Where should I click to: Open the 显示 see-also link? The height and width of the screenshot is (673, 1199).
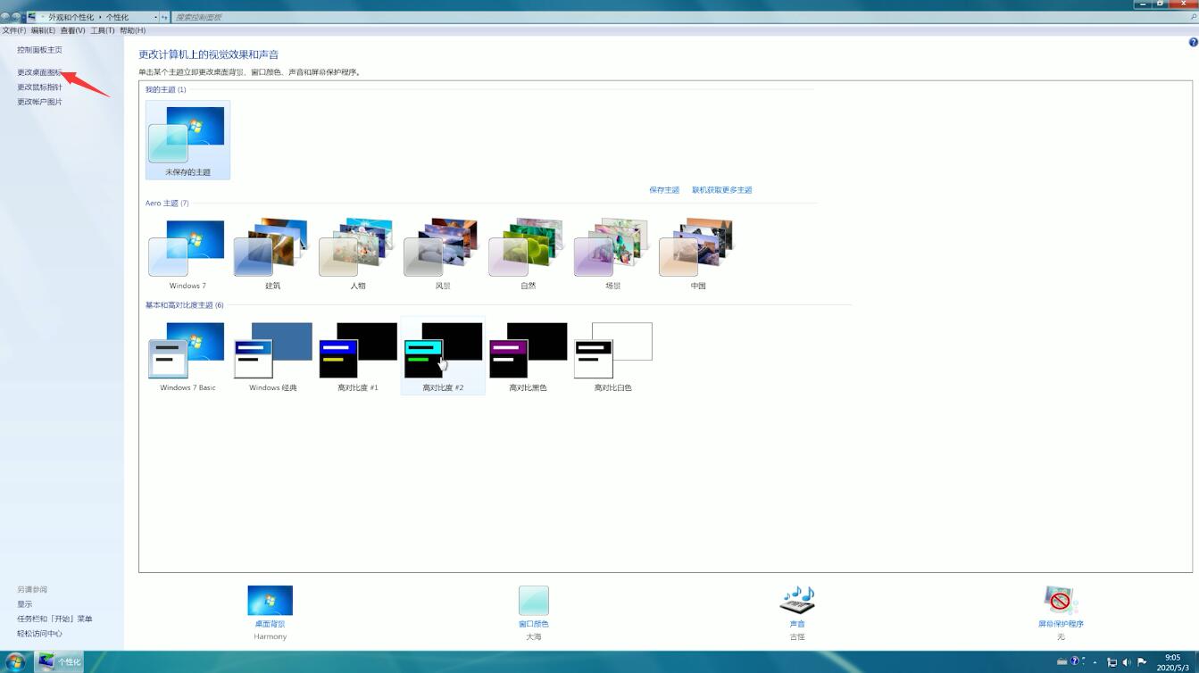pyautogui.click(x=24, y=604)
